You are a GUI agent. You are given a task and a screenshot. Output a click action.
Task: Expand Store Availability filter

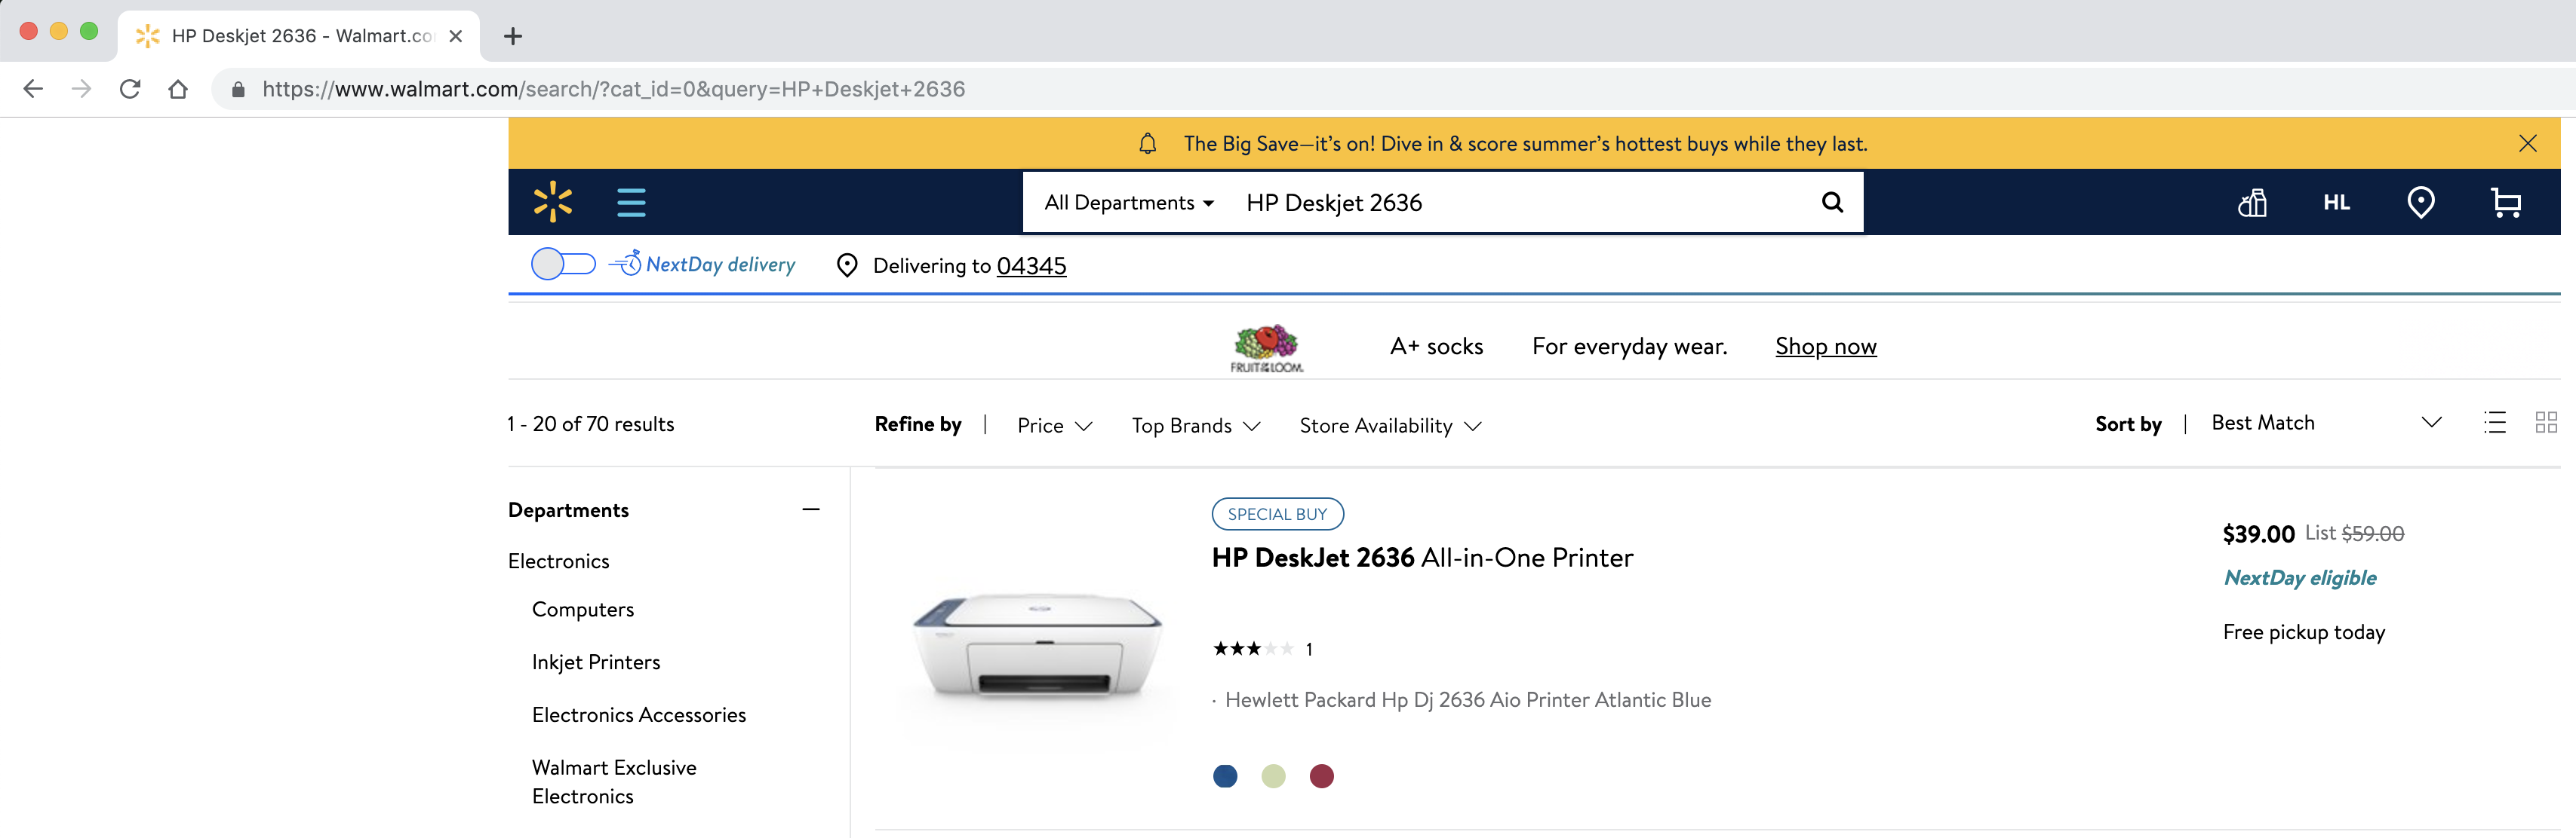(1390, 426)
